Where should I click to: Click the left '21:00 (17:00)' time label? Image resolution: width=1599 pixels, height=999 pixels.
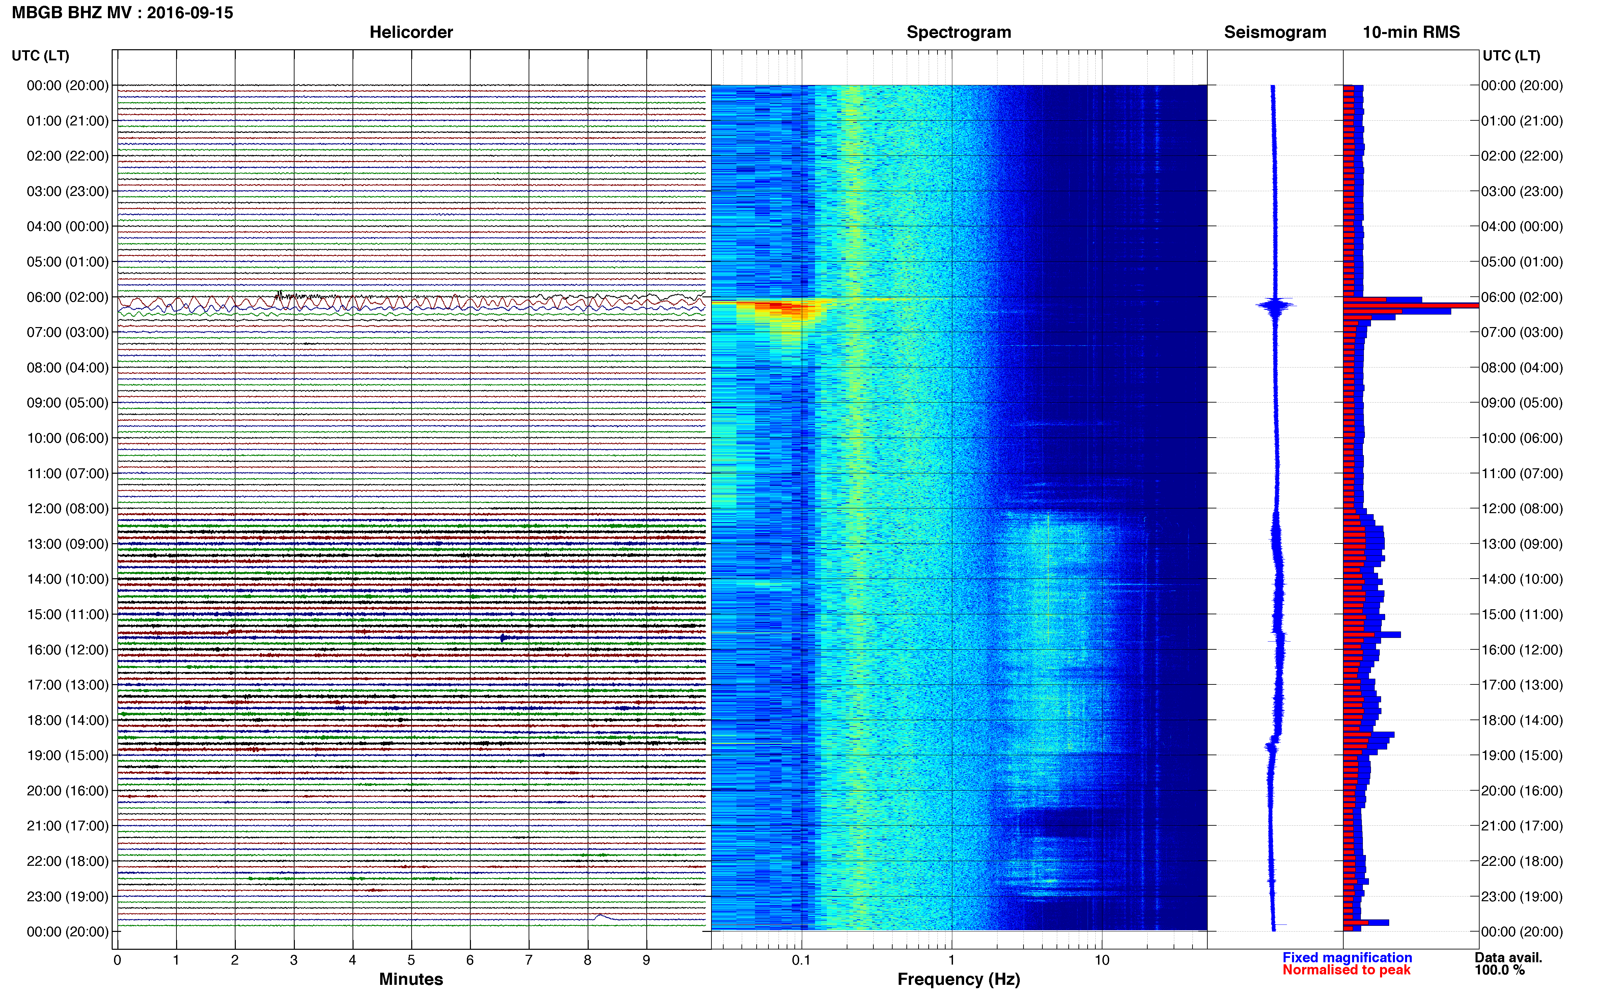(67, 826)
